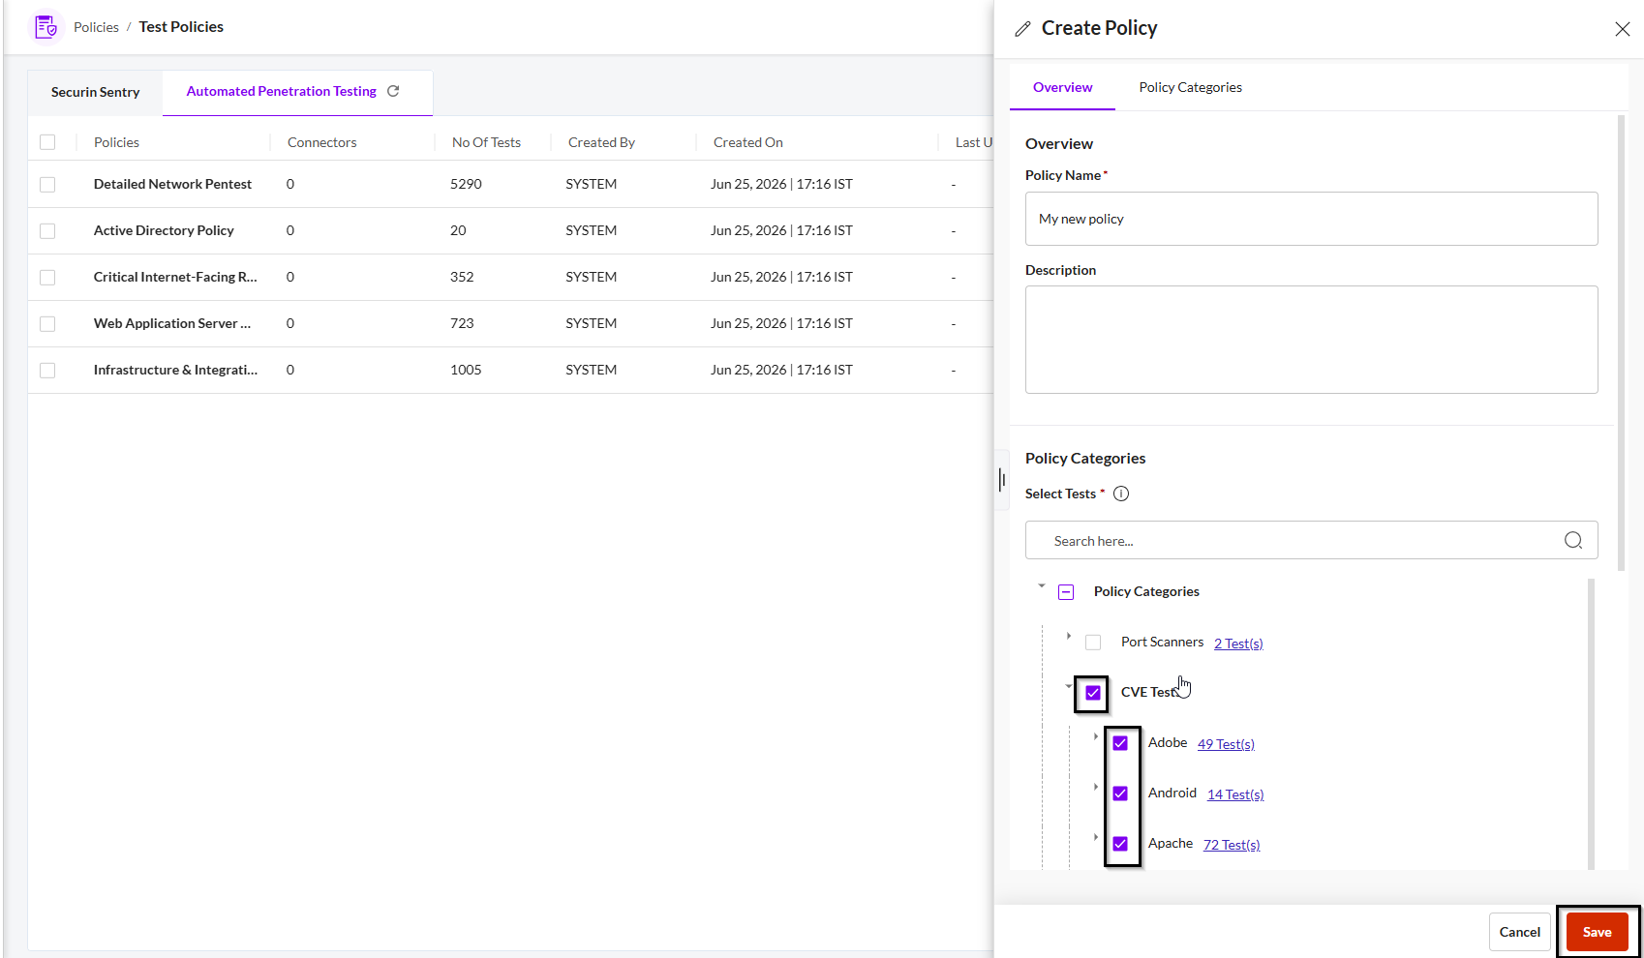Collapse the Policy Categories tree root
The image size is (1644, 958).
pyautogui.click(x=1042, y=585)
